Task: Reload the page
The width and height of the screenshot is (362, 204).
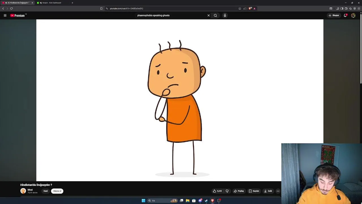Action: click(12, 8)
